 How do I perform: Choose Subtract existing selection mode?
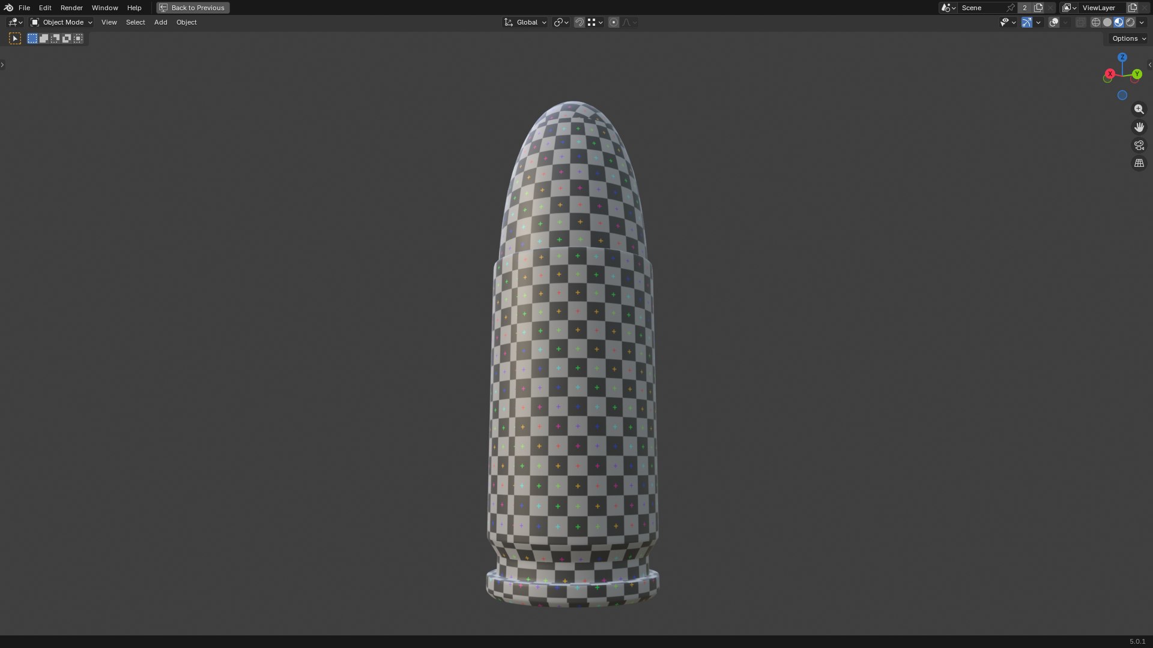[x=55, y=38]
